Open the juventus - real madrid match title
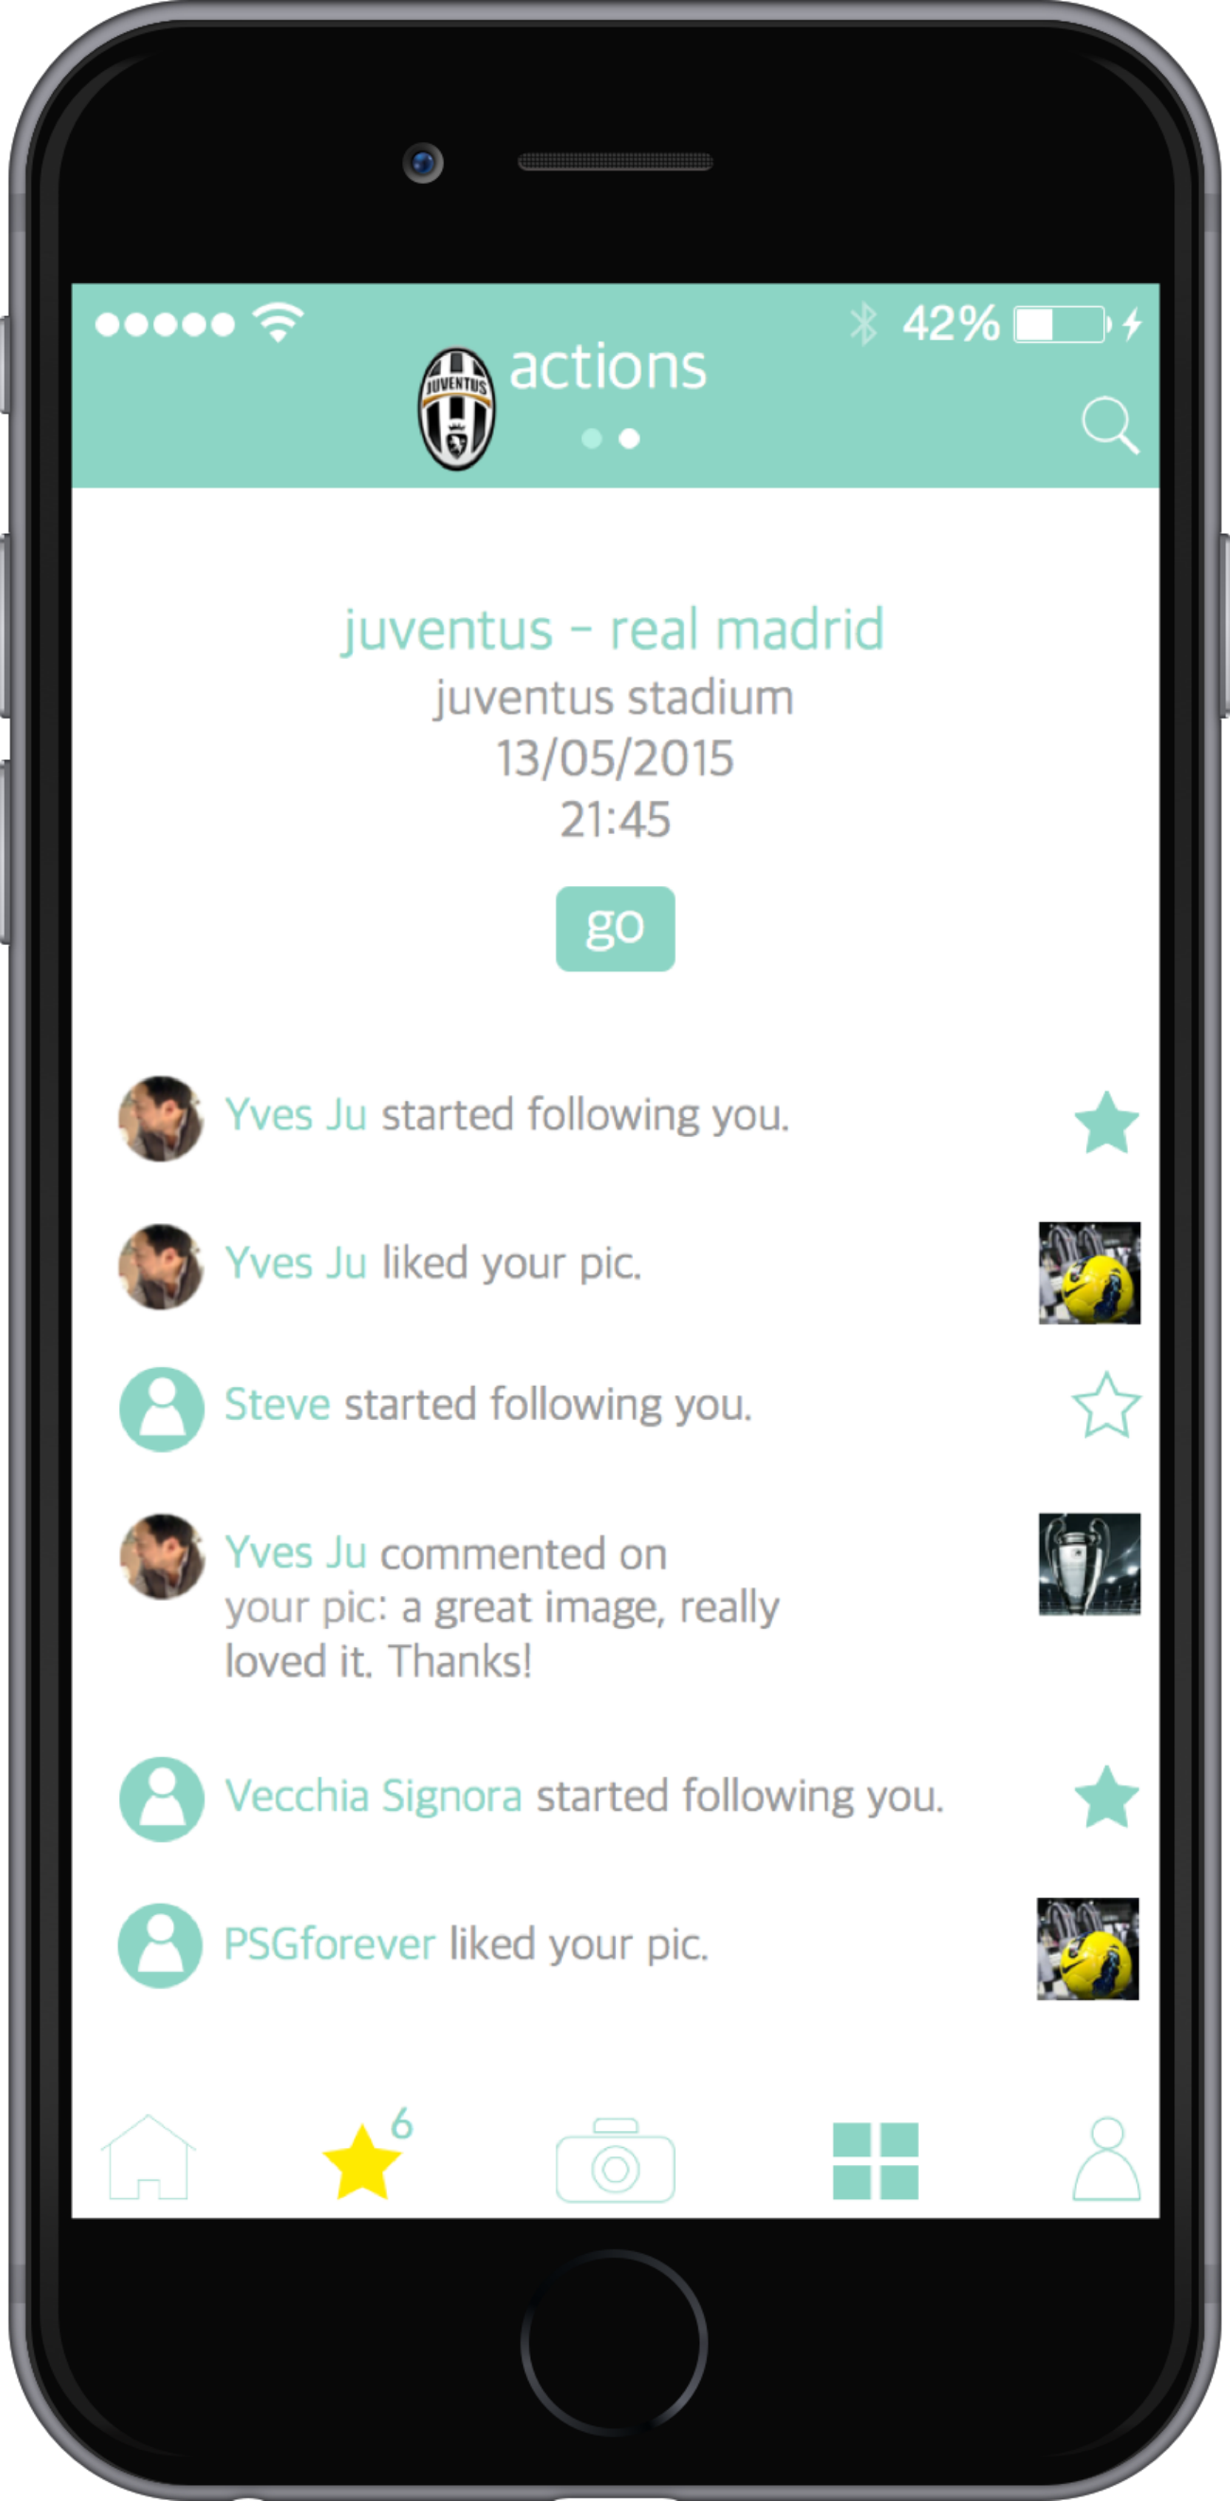Image resolution: width=1230 pixels, height=2501 pixels. 613,630
